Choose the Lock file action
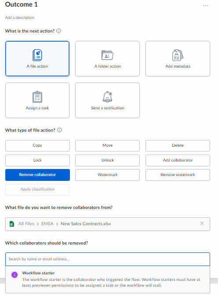Image resolution: width=218 pixels, height=295 pixels. click(37, 160)
